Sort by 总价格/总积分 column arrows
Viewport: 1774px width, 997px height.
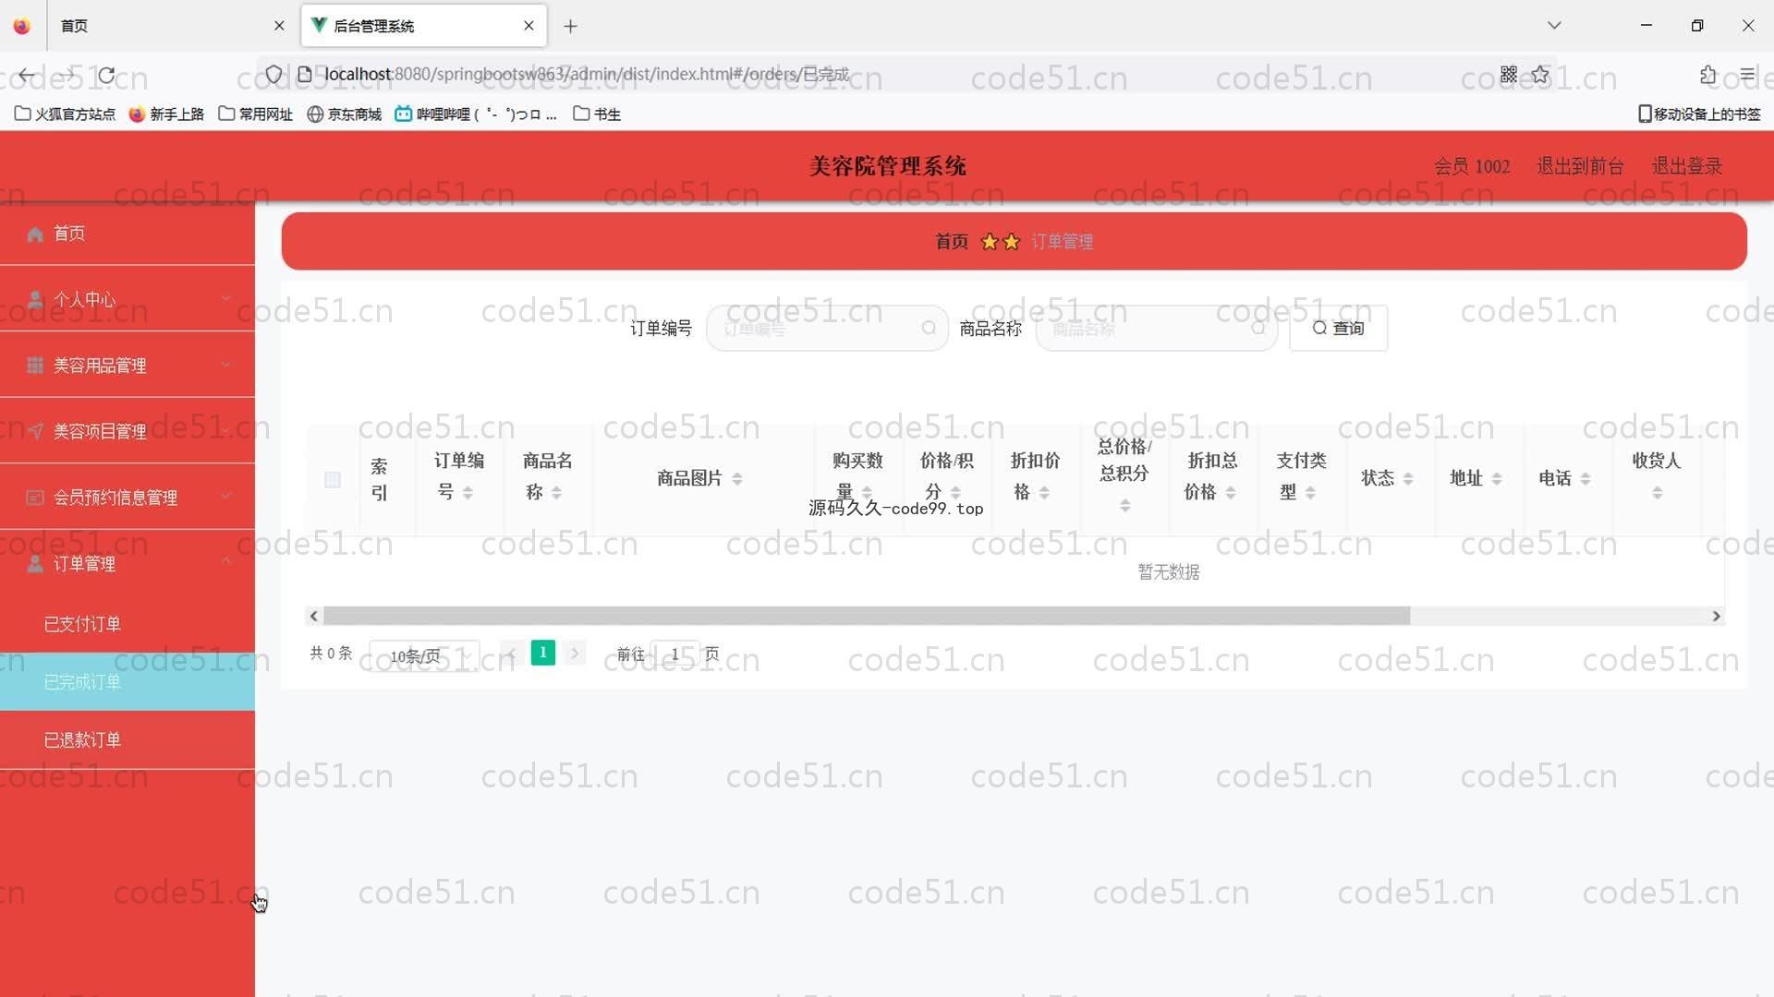pyautogui.click(x=1125, y=506)
